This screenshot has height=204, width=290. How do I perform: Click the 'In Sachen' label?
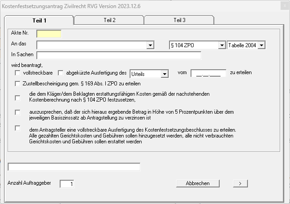(22, 54)
